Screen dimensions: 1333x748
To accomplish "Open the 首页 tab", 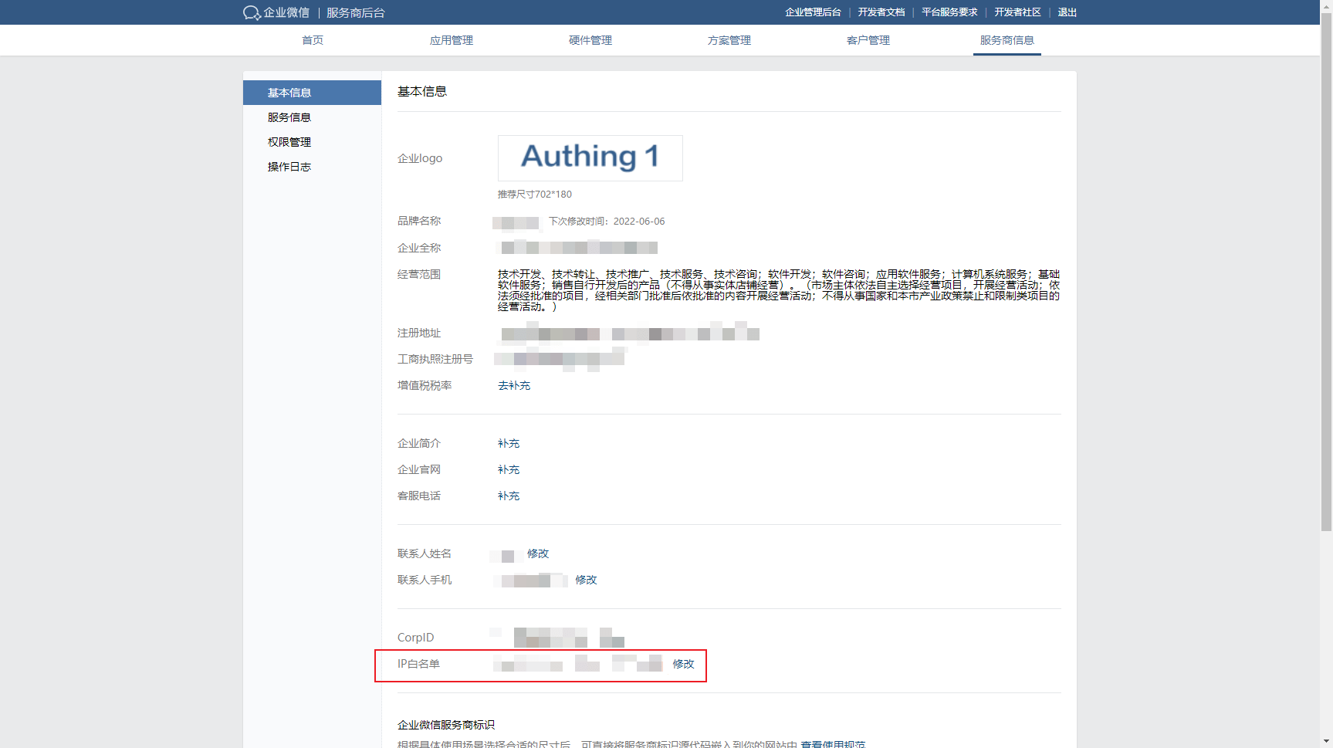I will click(x=313, y=40).
